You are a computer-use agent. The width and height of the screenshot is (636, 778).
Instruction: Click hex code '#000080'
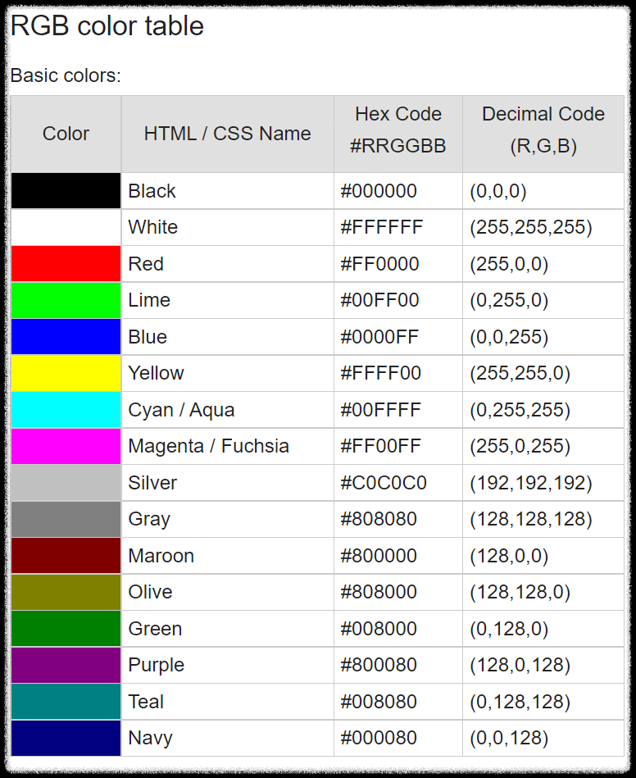click(379, 738)
